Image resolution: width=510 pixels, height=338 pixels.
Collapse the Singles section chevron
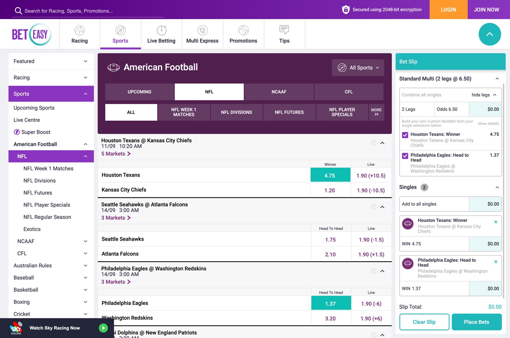pyautogui.click(x=497, y=187)
